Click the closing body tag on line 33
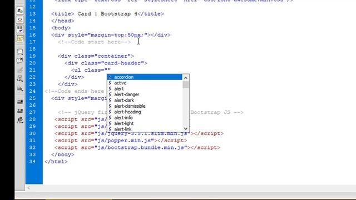This screenshot has height=200, width=356. point(63,154)
